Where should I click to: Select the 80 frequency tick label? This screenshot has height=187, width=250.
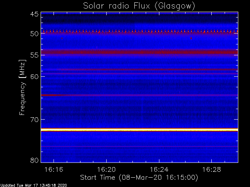(x=34, y=160)
